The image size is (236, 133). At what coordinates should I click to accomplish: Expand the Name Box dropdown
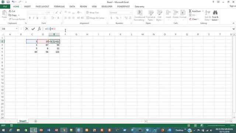pyautogui.click(x=17, y=29)
